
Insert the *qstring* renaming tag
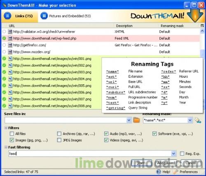coord(116,108)
